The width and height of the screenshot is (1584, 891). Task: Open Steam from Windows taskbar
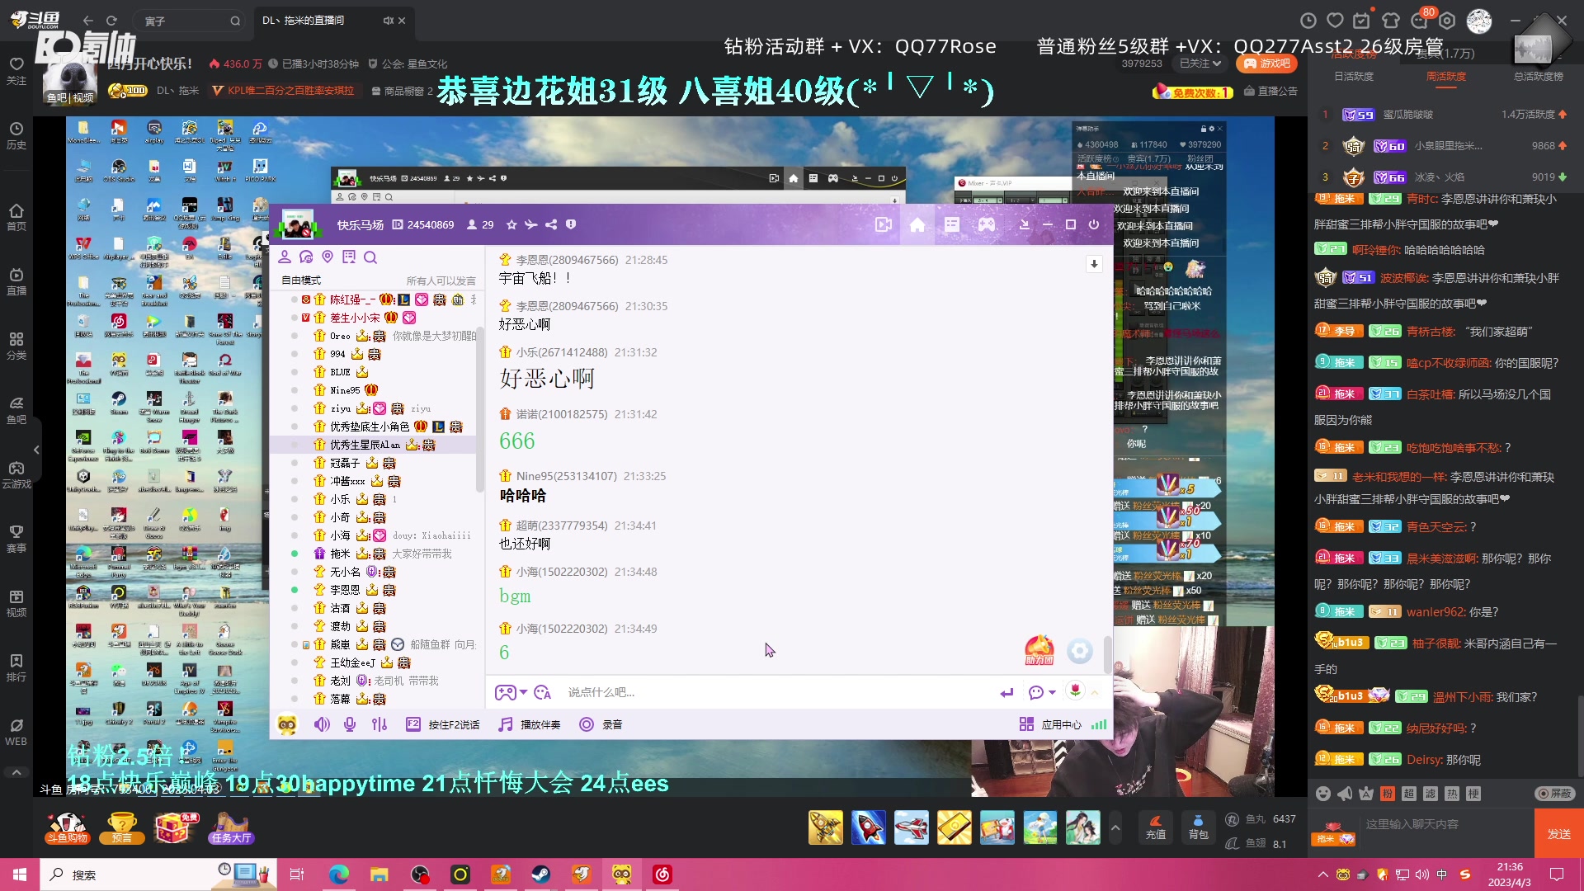coord(541,874)
